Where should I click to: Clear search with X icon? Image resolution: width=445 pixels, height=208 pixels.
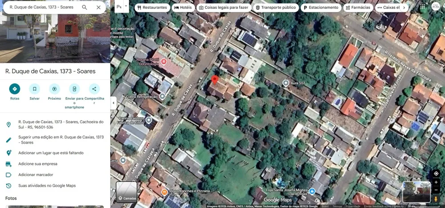pyautogui.click(x=98, y=8)
